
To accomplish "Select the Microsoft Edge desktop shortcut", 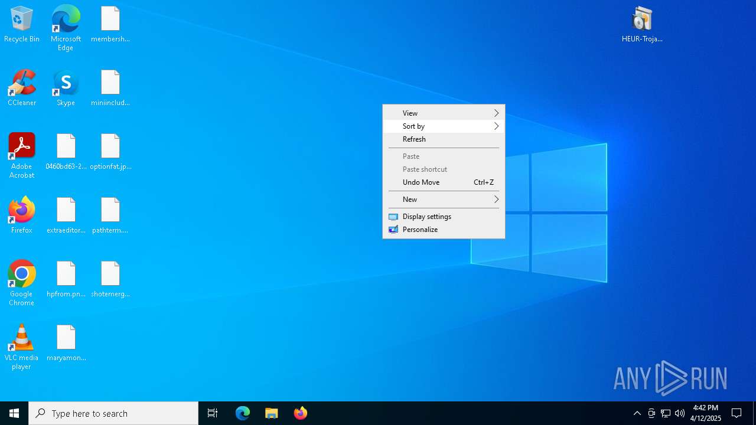I will 66,28.
